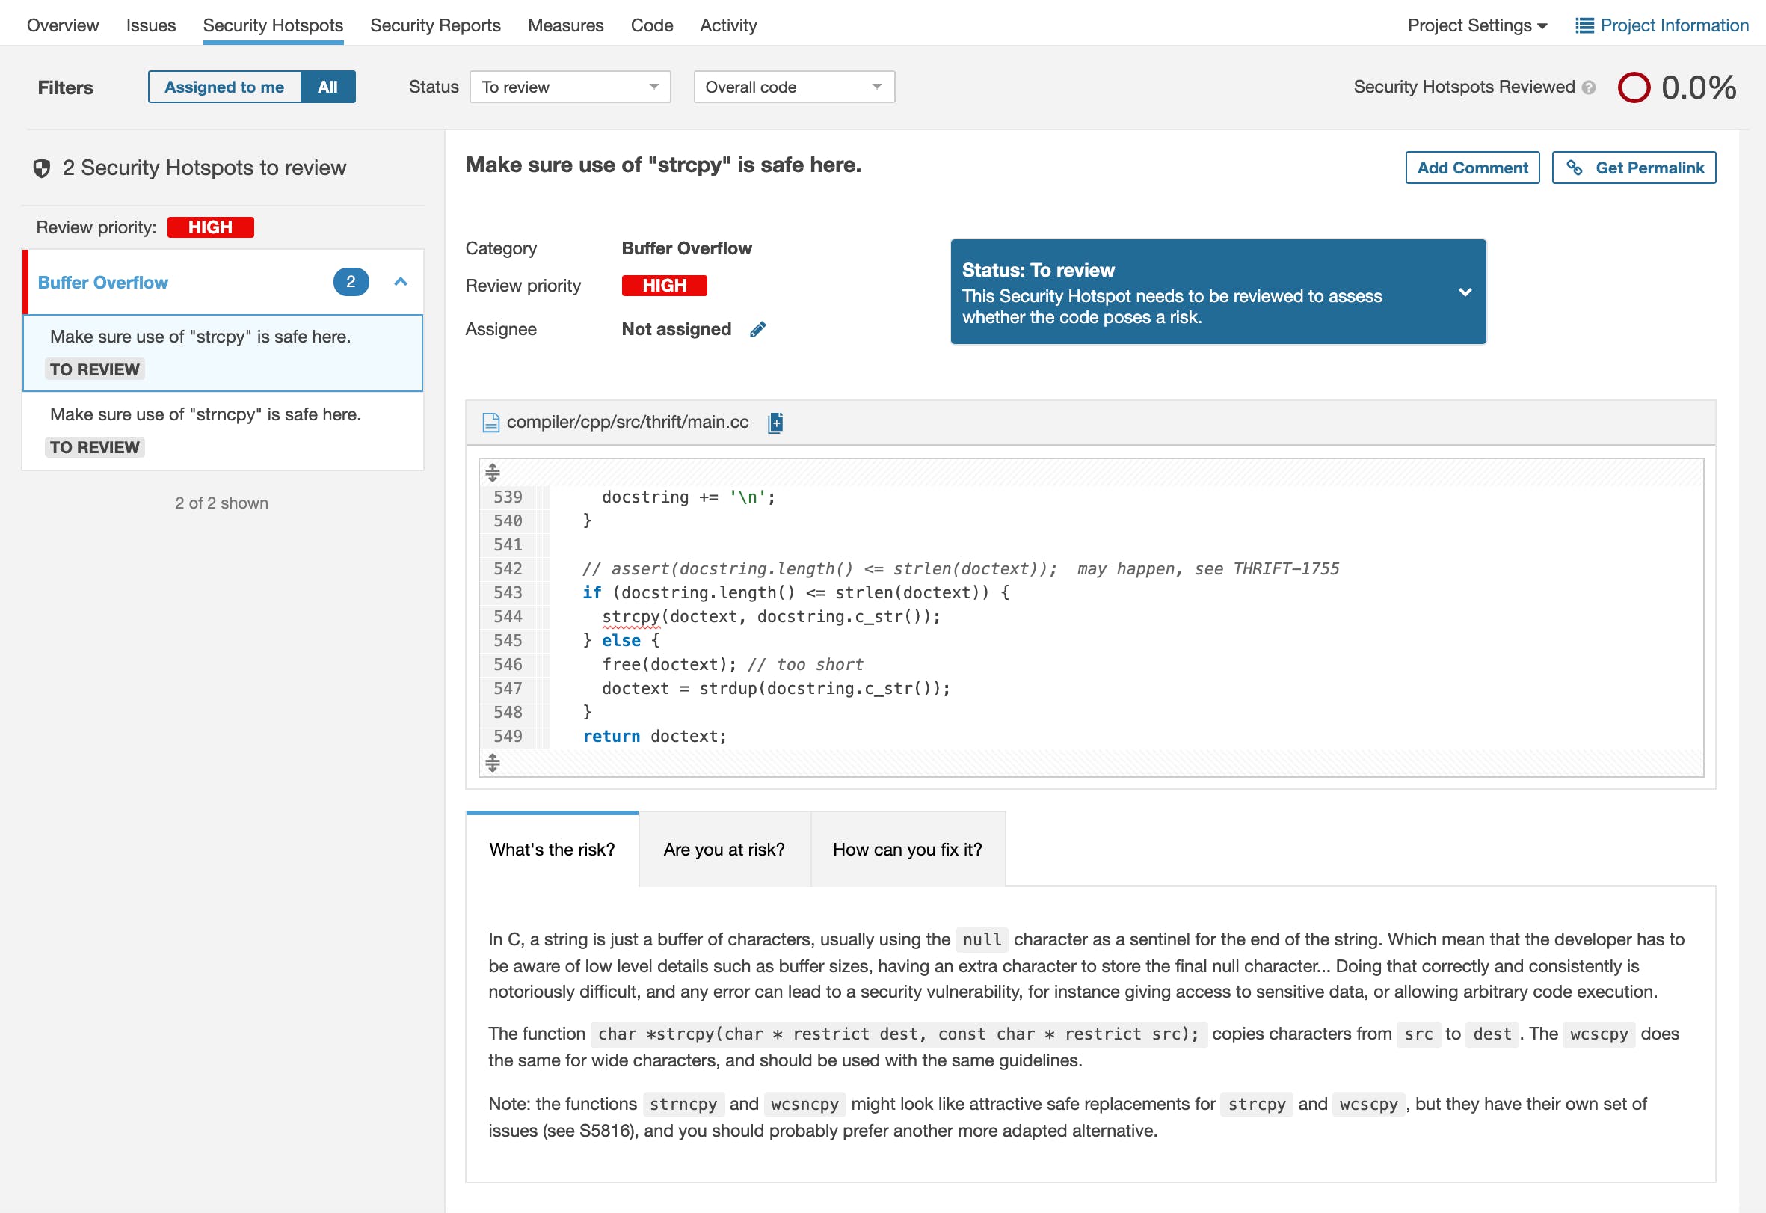Click the copy file path icon
This screenshot has height=1213, width=1766.
pos(775,423)
